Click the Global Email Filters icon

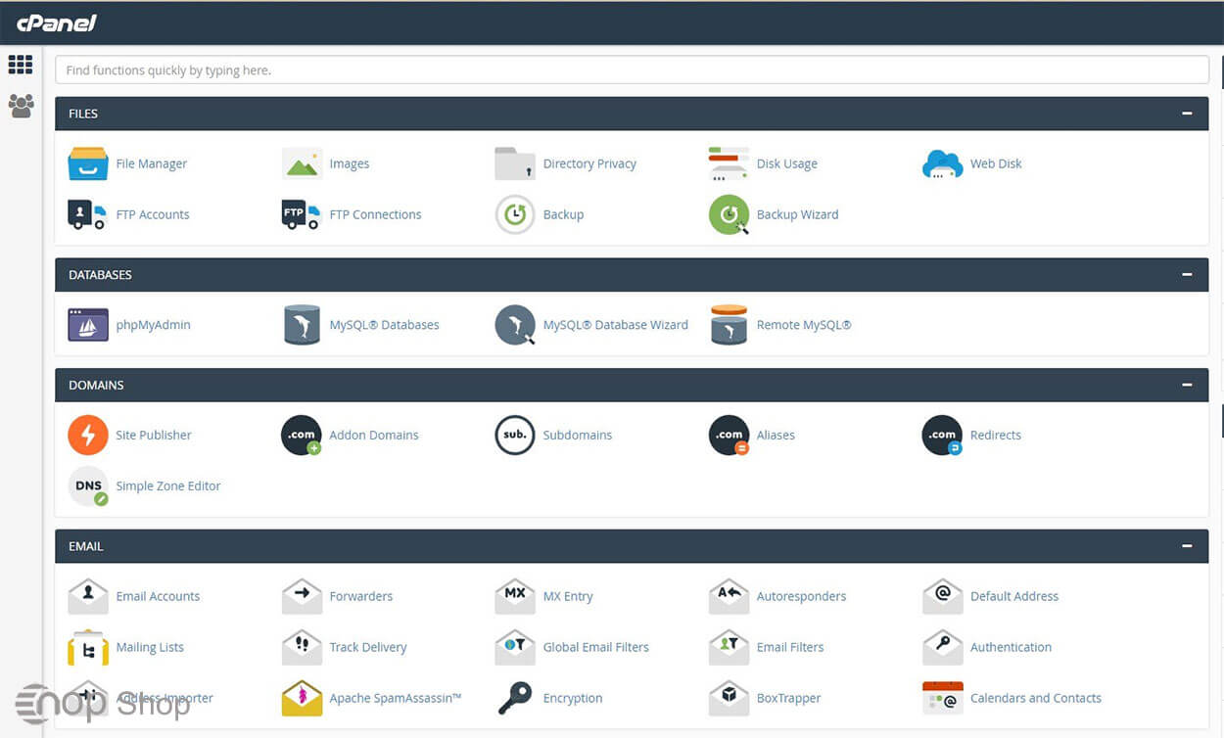[x=515, y=646]
